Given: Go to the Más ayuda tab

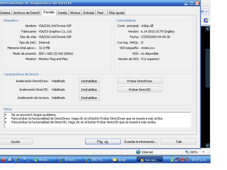Looking at the screenshot, I should pos(117,13).
